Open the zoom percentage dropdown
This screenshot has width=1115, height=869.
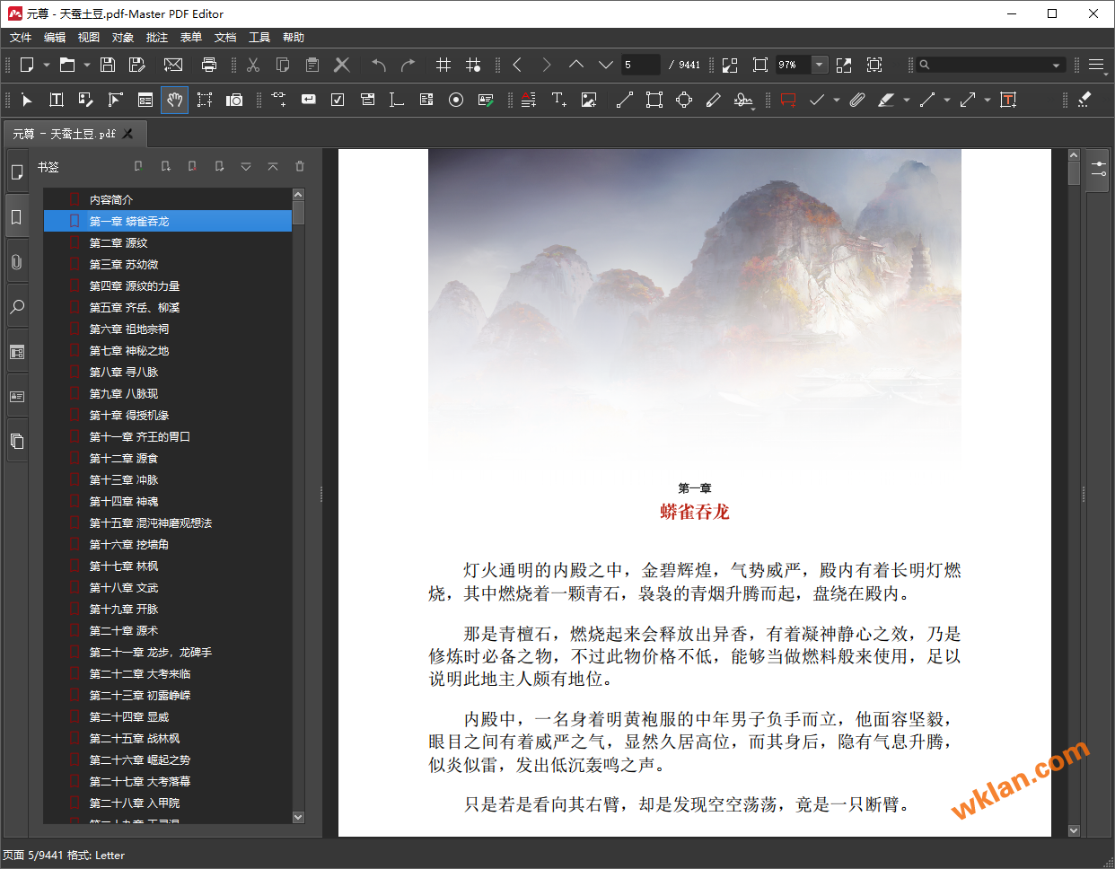tap(819, 65)
